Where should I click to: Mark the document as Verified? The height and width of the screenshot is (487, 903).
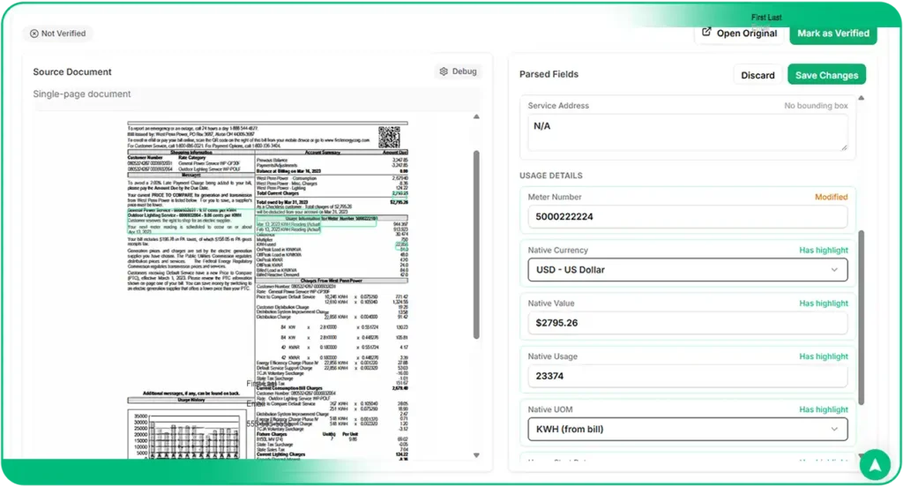coord(832,34)
